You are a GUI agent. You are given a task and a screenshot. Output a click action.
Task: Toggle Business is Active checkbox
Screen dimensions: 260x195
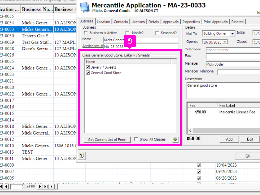pyautogui.click(x=86, y=33)
